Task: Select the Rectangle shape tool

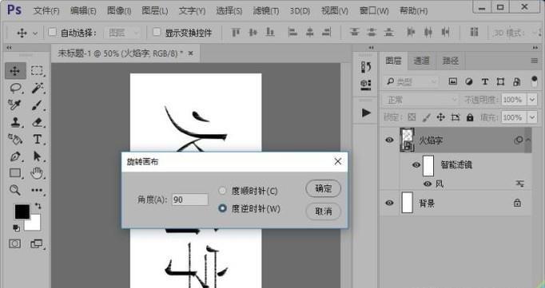Action: click(x=15, y=173)
